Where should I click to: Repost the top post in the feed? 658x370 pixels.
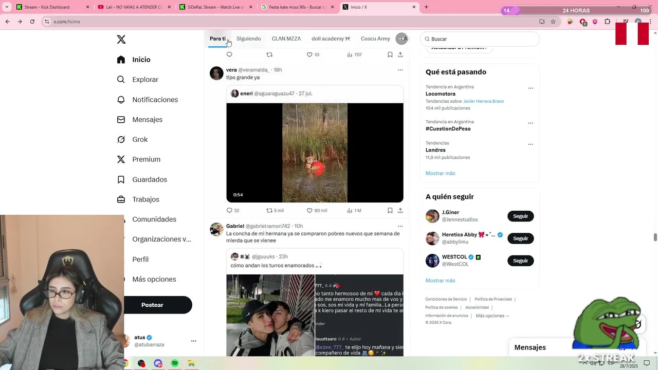pyautogui.click(x=269, y=54)
